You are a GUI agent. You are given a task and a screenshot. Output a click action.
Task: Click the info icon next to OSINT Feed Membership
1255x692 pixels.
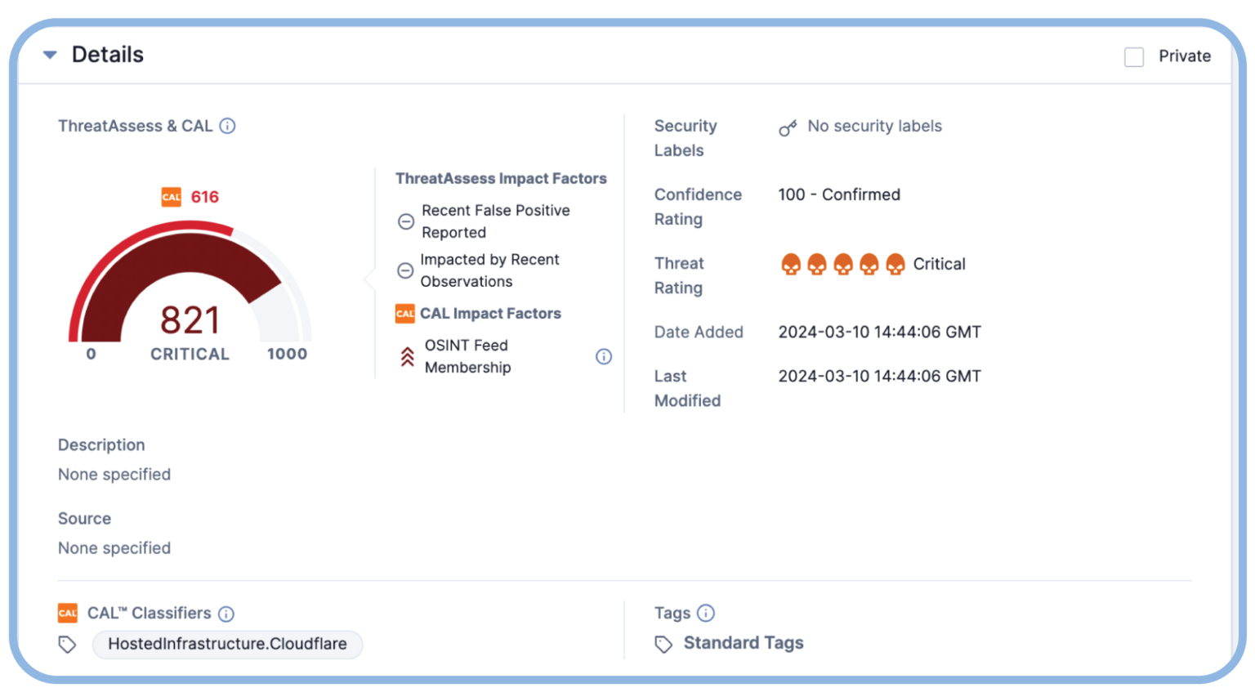605,357
